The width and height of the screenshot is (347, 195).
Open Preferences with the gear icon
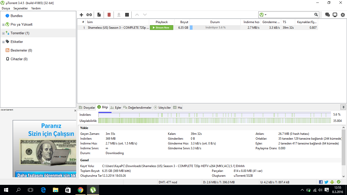coord(343,15)
